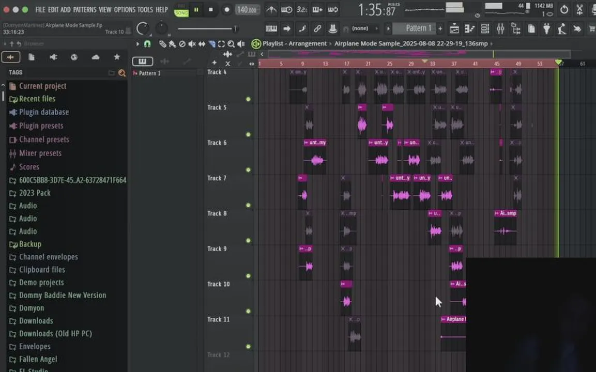Adjust the main volume knob
The width and height of the screenshot is (596, 372).
143,28
